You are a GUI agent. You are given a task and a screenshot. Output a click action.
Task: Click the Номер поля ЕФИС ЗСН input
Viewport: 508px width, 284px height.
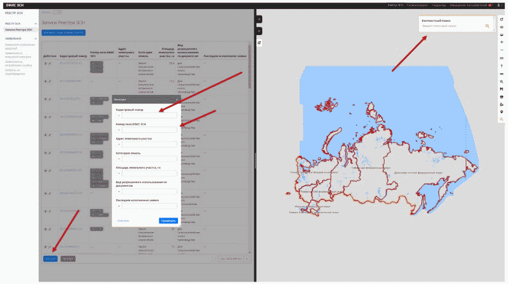pyautogui.click(x=150, y=130)
